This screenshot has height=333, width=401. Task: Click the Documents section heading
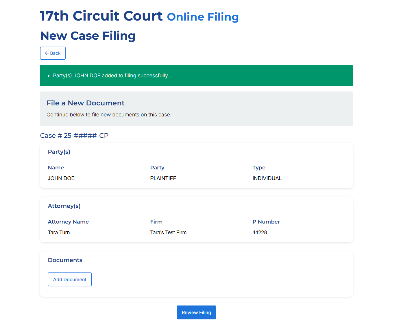65,260
